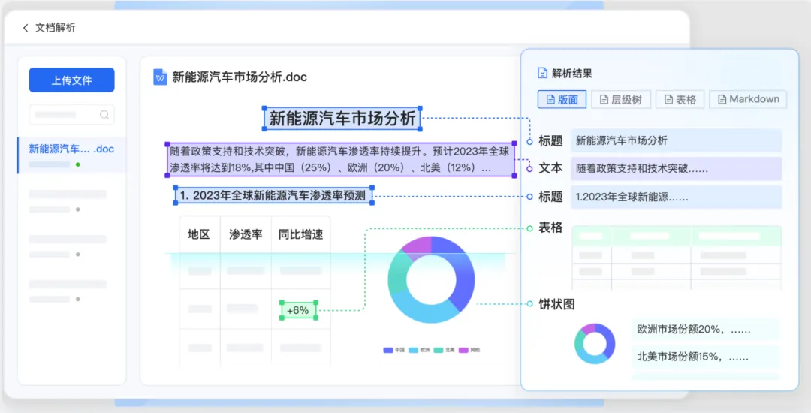Click the 文档解析 page title
Viewport: 811px width, 413px height.
56,28
